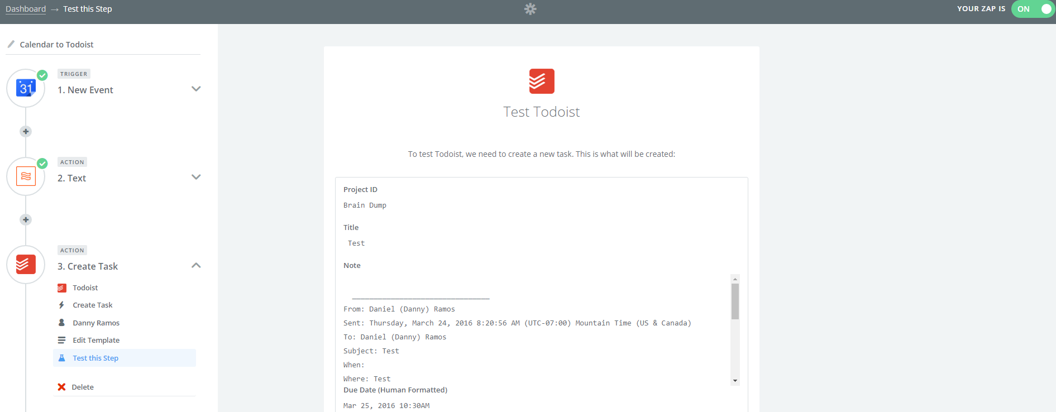Toggle the Zap ON switch off

coord(1033,9)
